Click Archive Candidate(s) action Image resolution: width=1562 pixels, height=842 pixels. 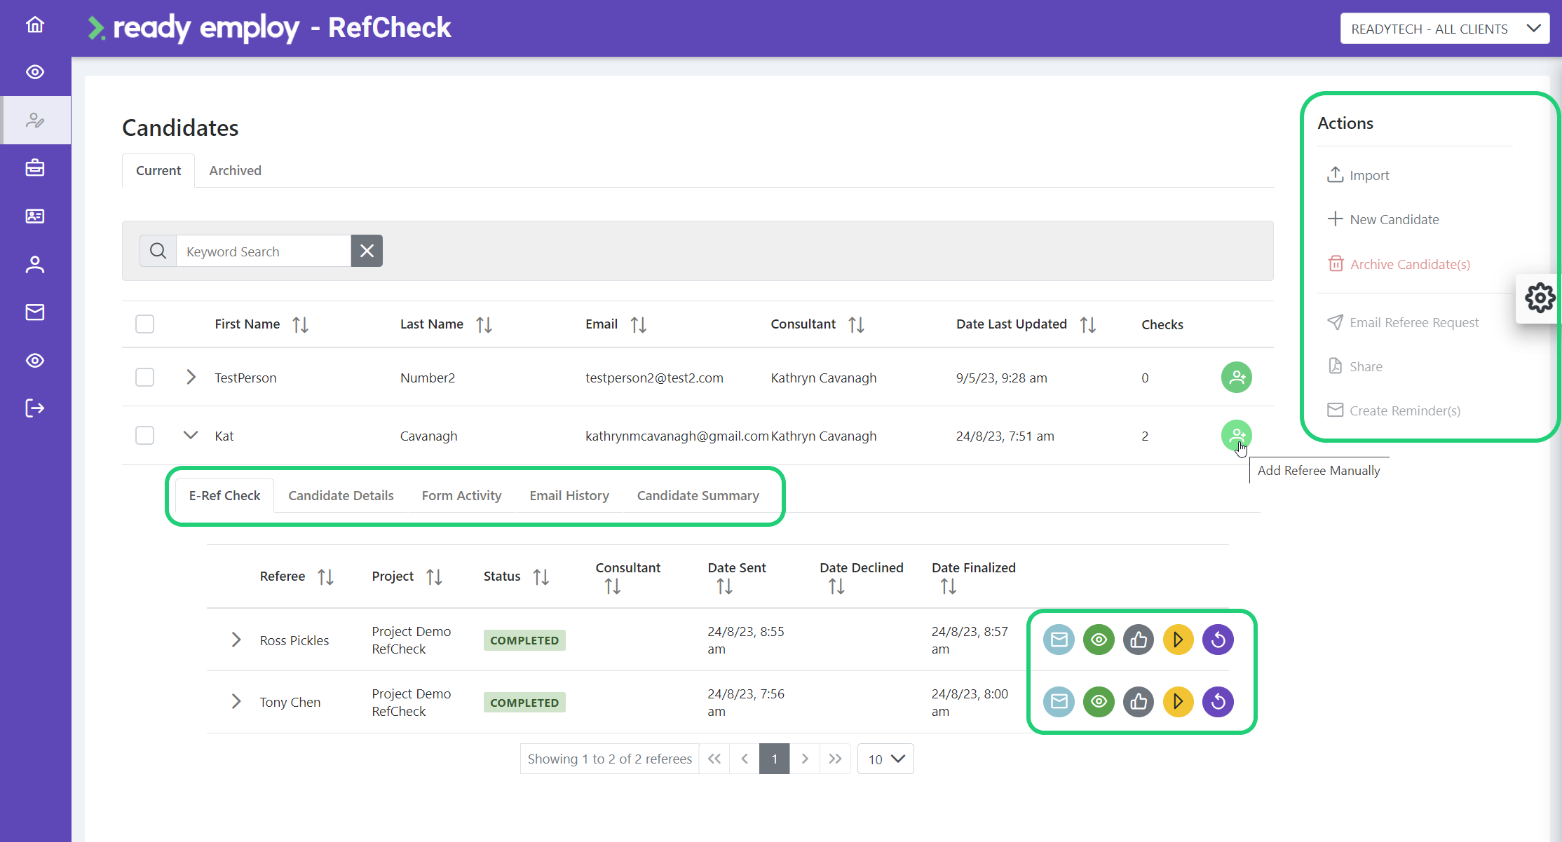(x=1399, y=264)
